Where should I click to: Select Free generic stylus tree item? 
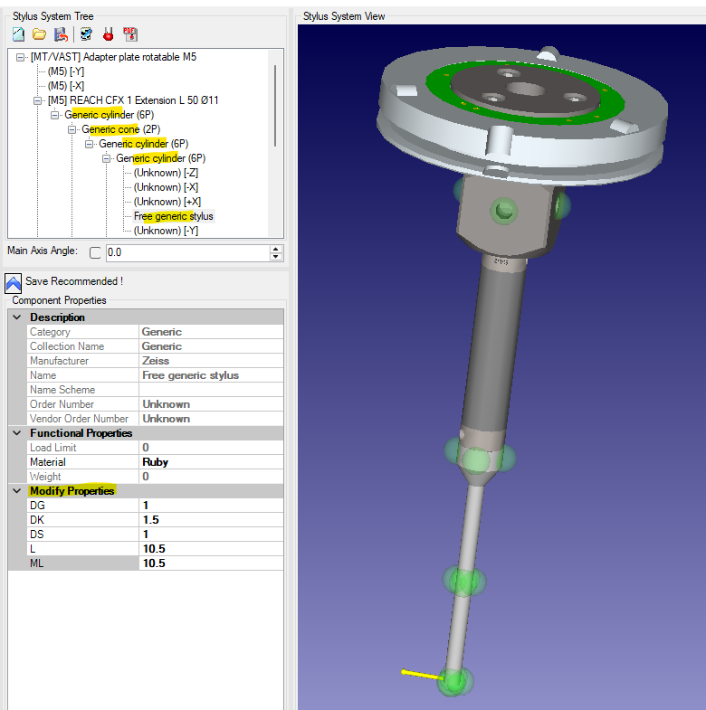(174, 216)
